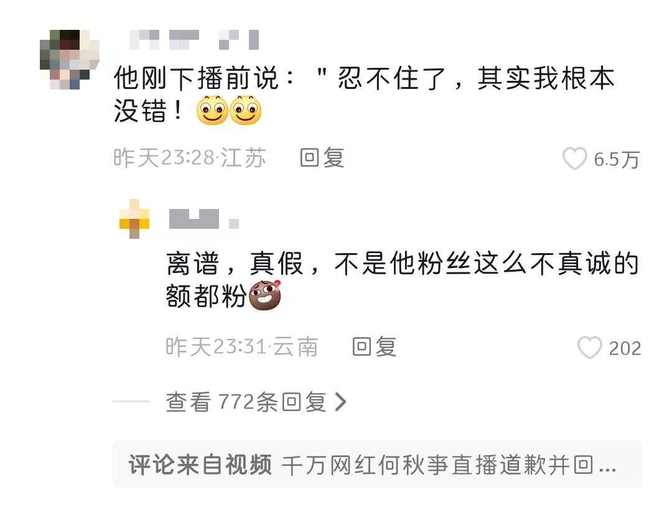This screenshot has width=672, height=518.
Task: Click the reply author's blurred username
Action: [204, 219]
